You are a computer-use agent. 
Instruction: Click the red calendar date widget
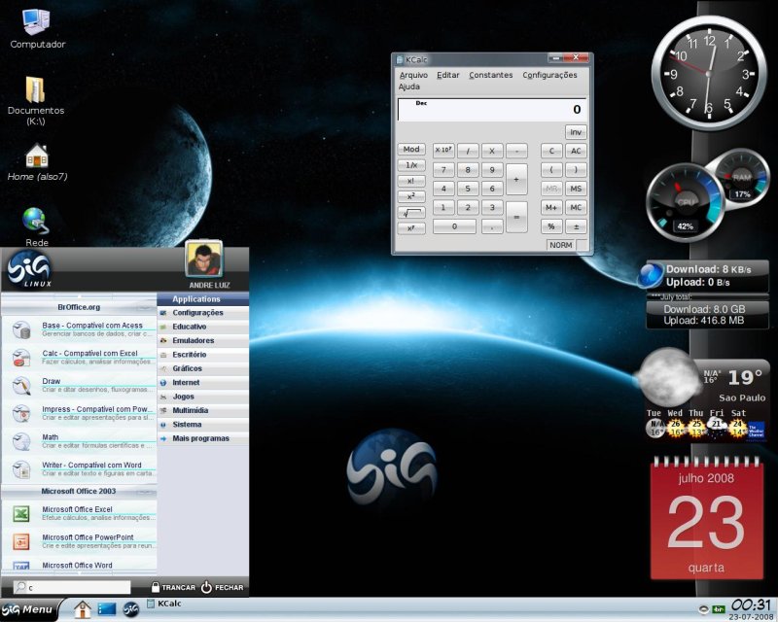coord(707,518)
